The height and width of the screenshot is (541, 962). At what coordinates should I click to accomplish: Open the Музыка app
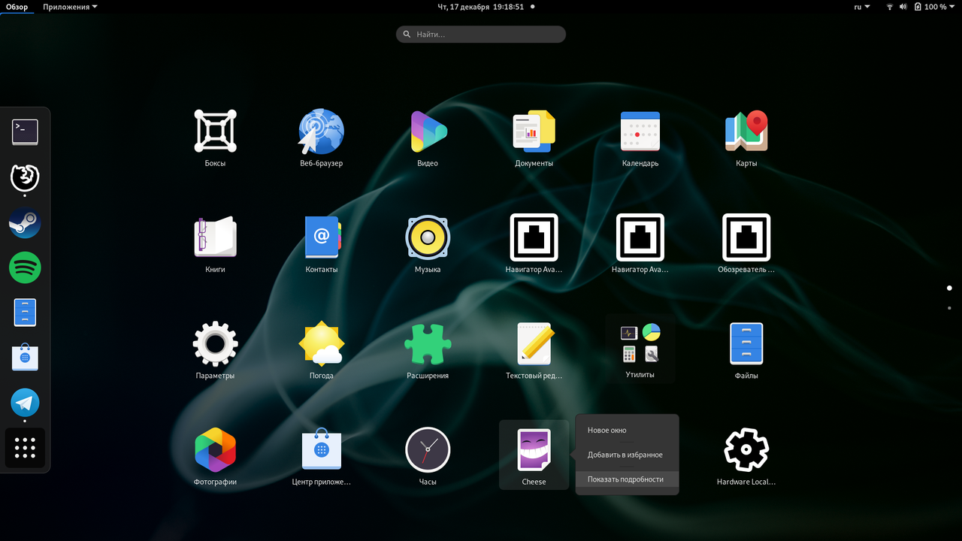(x=428, y=237)
